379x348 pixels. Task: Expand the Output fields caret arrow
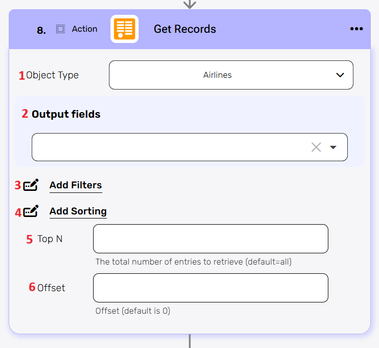click(333, 147)
